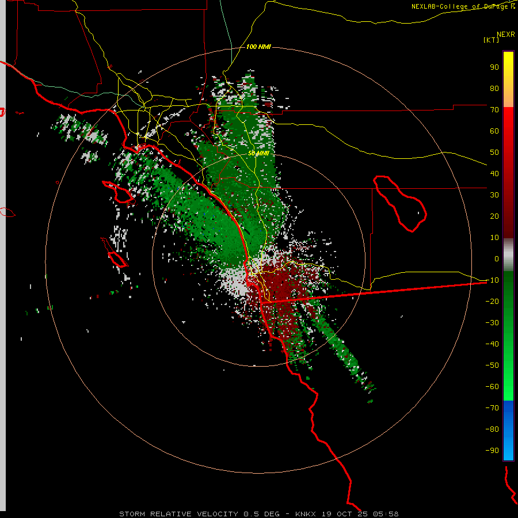Pick the gray zero-velocity segment of color bar
This screenshot has height=518, width=518.
click(508, 254)
